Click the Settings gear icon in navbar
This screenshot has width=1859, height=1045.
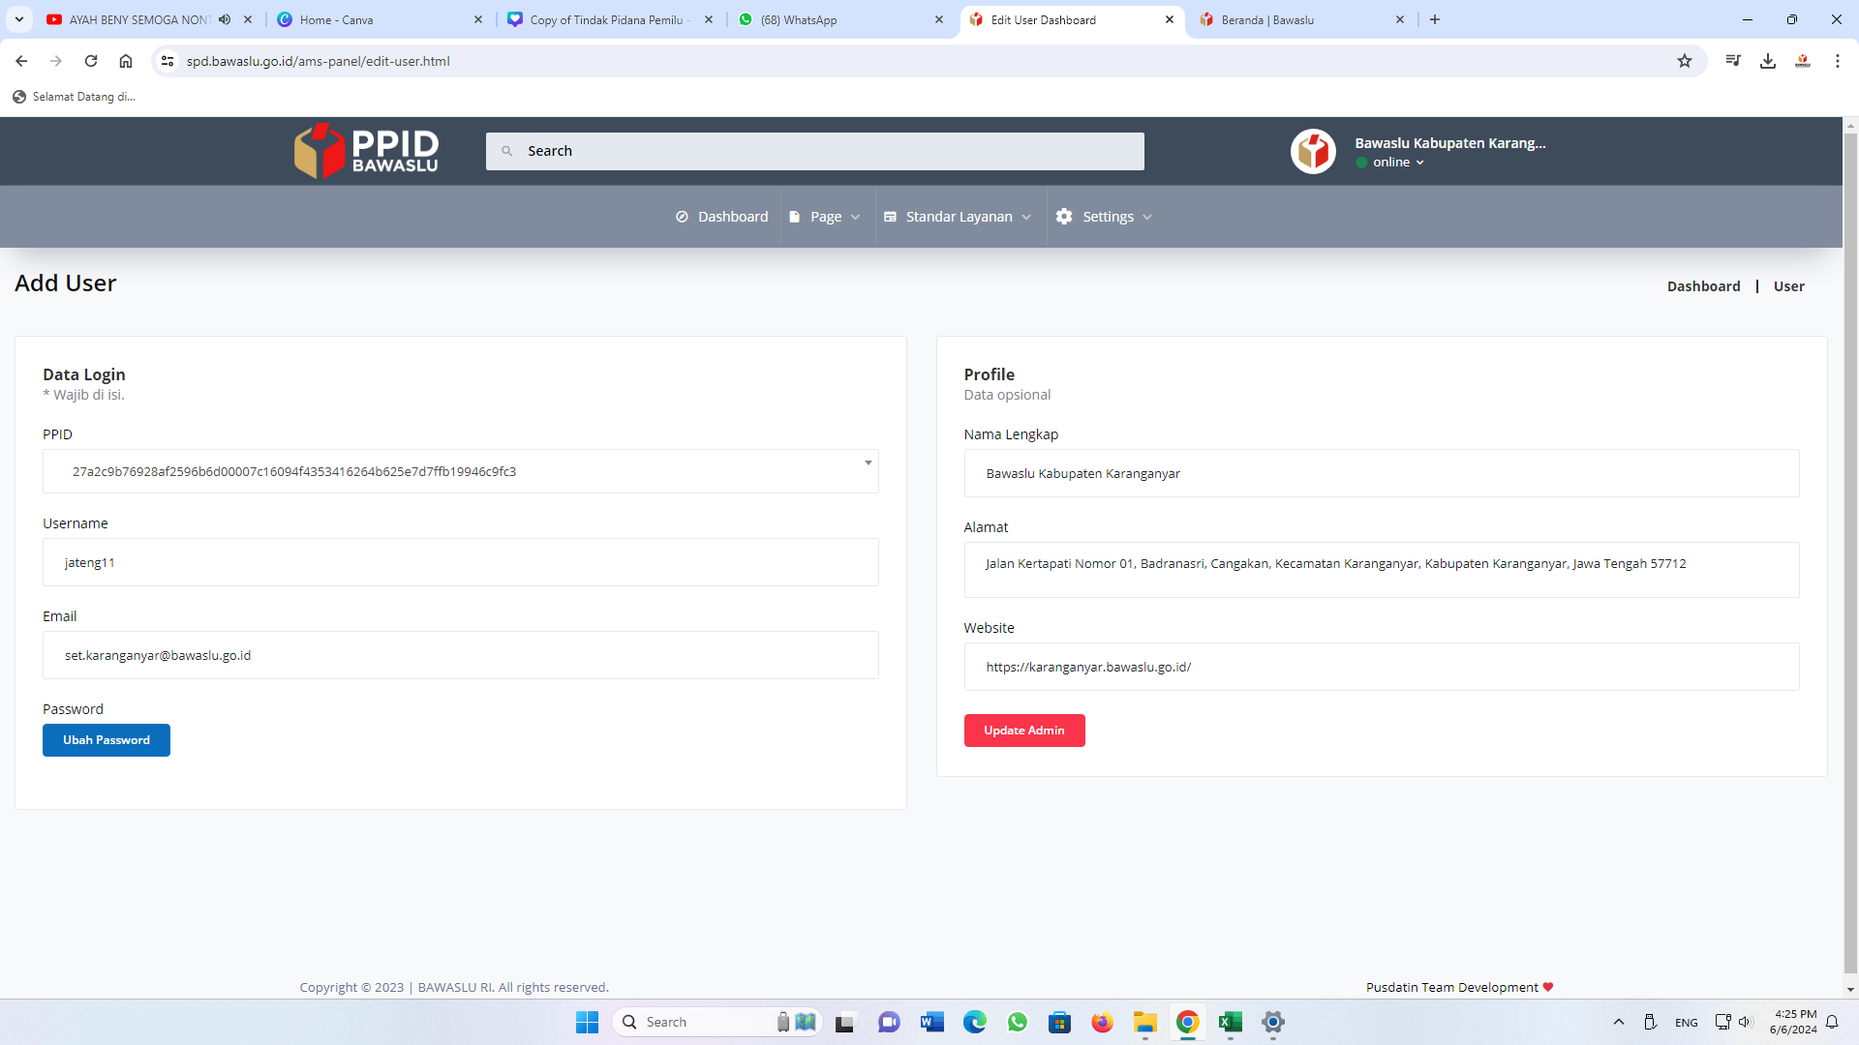click(1064, 217)
